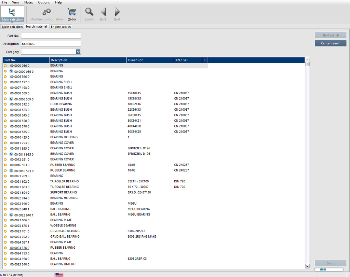Select the WOBBLE BEARING row text
The width and height of the screenshot is (350, 277).
click(63, 225)
